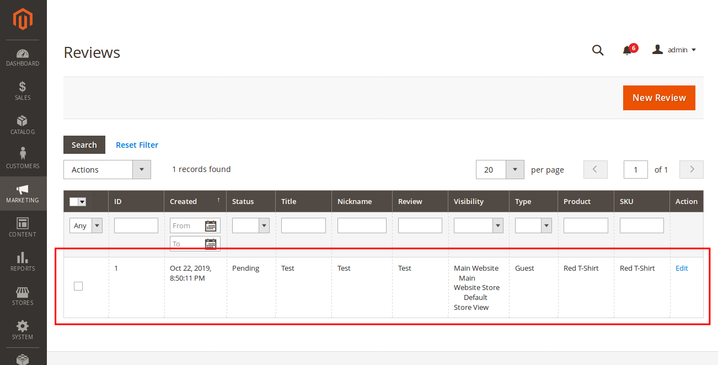Open the Customers sidebar menu
The width and height of the screenshot is (718, 365).
point(23,160)
